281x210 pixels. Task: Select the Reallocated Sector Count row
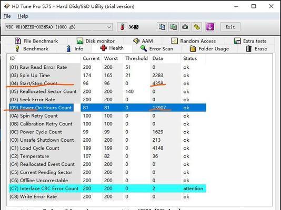[x=107, y=91]
